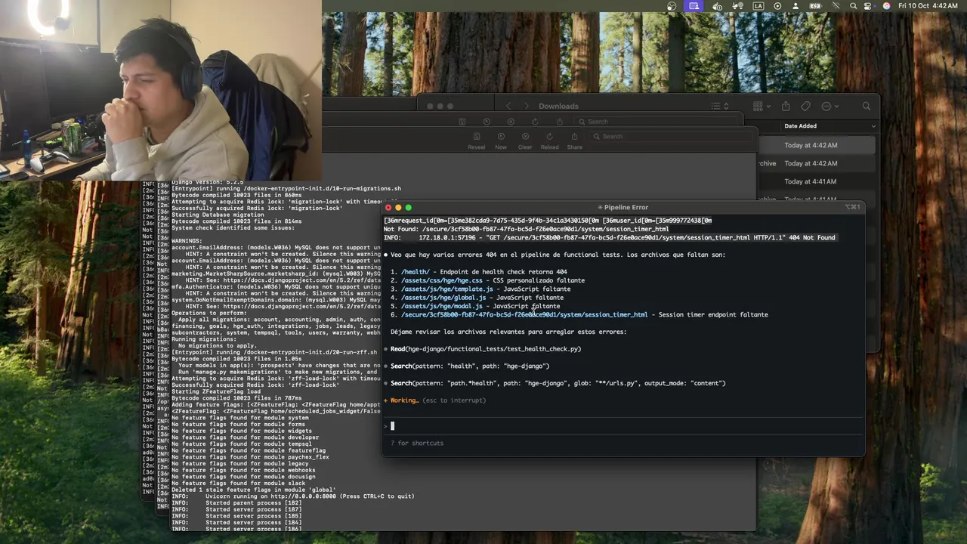
Task: Open the group-by dropdown in Finder toolbar
Action: coord(762,107)
